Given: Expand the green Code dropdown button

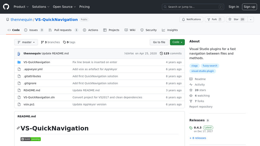Looking at the screenshot, I should tap(177, 42).
